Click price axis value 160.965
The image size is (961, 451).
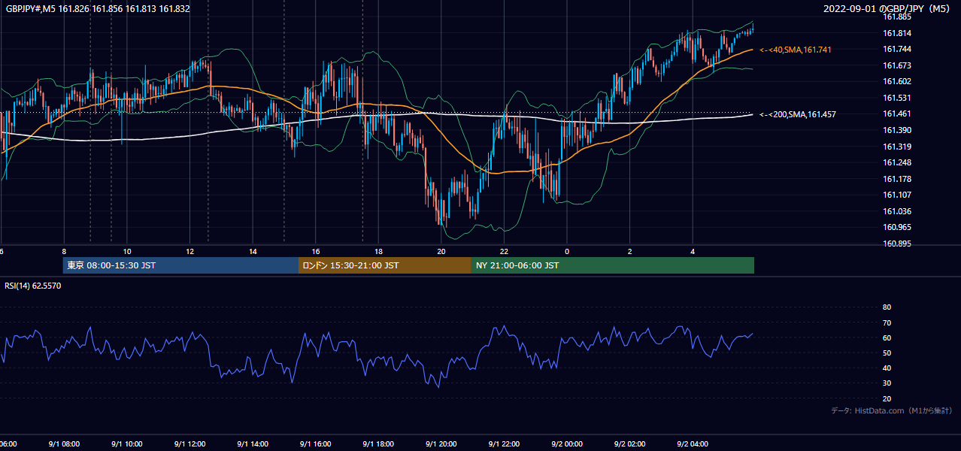(x=897, y=227)
